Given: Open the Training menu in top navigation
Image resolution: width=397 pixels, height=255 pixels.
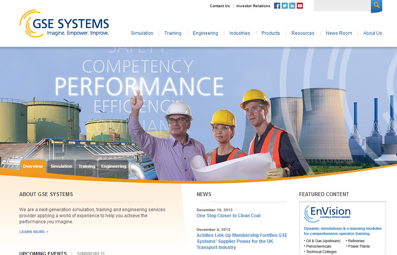Looking at the screenshot, I should coord(173,33).
